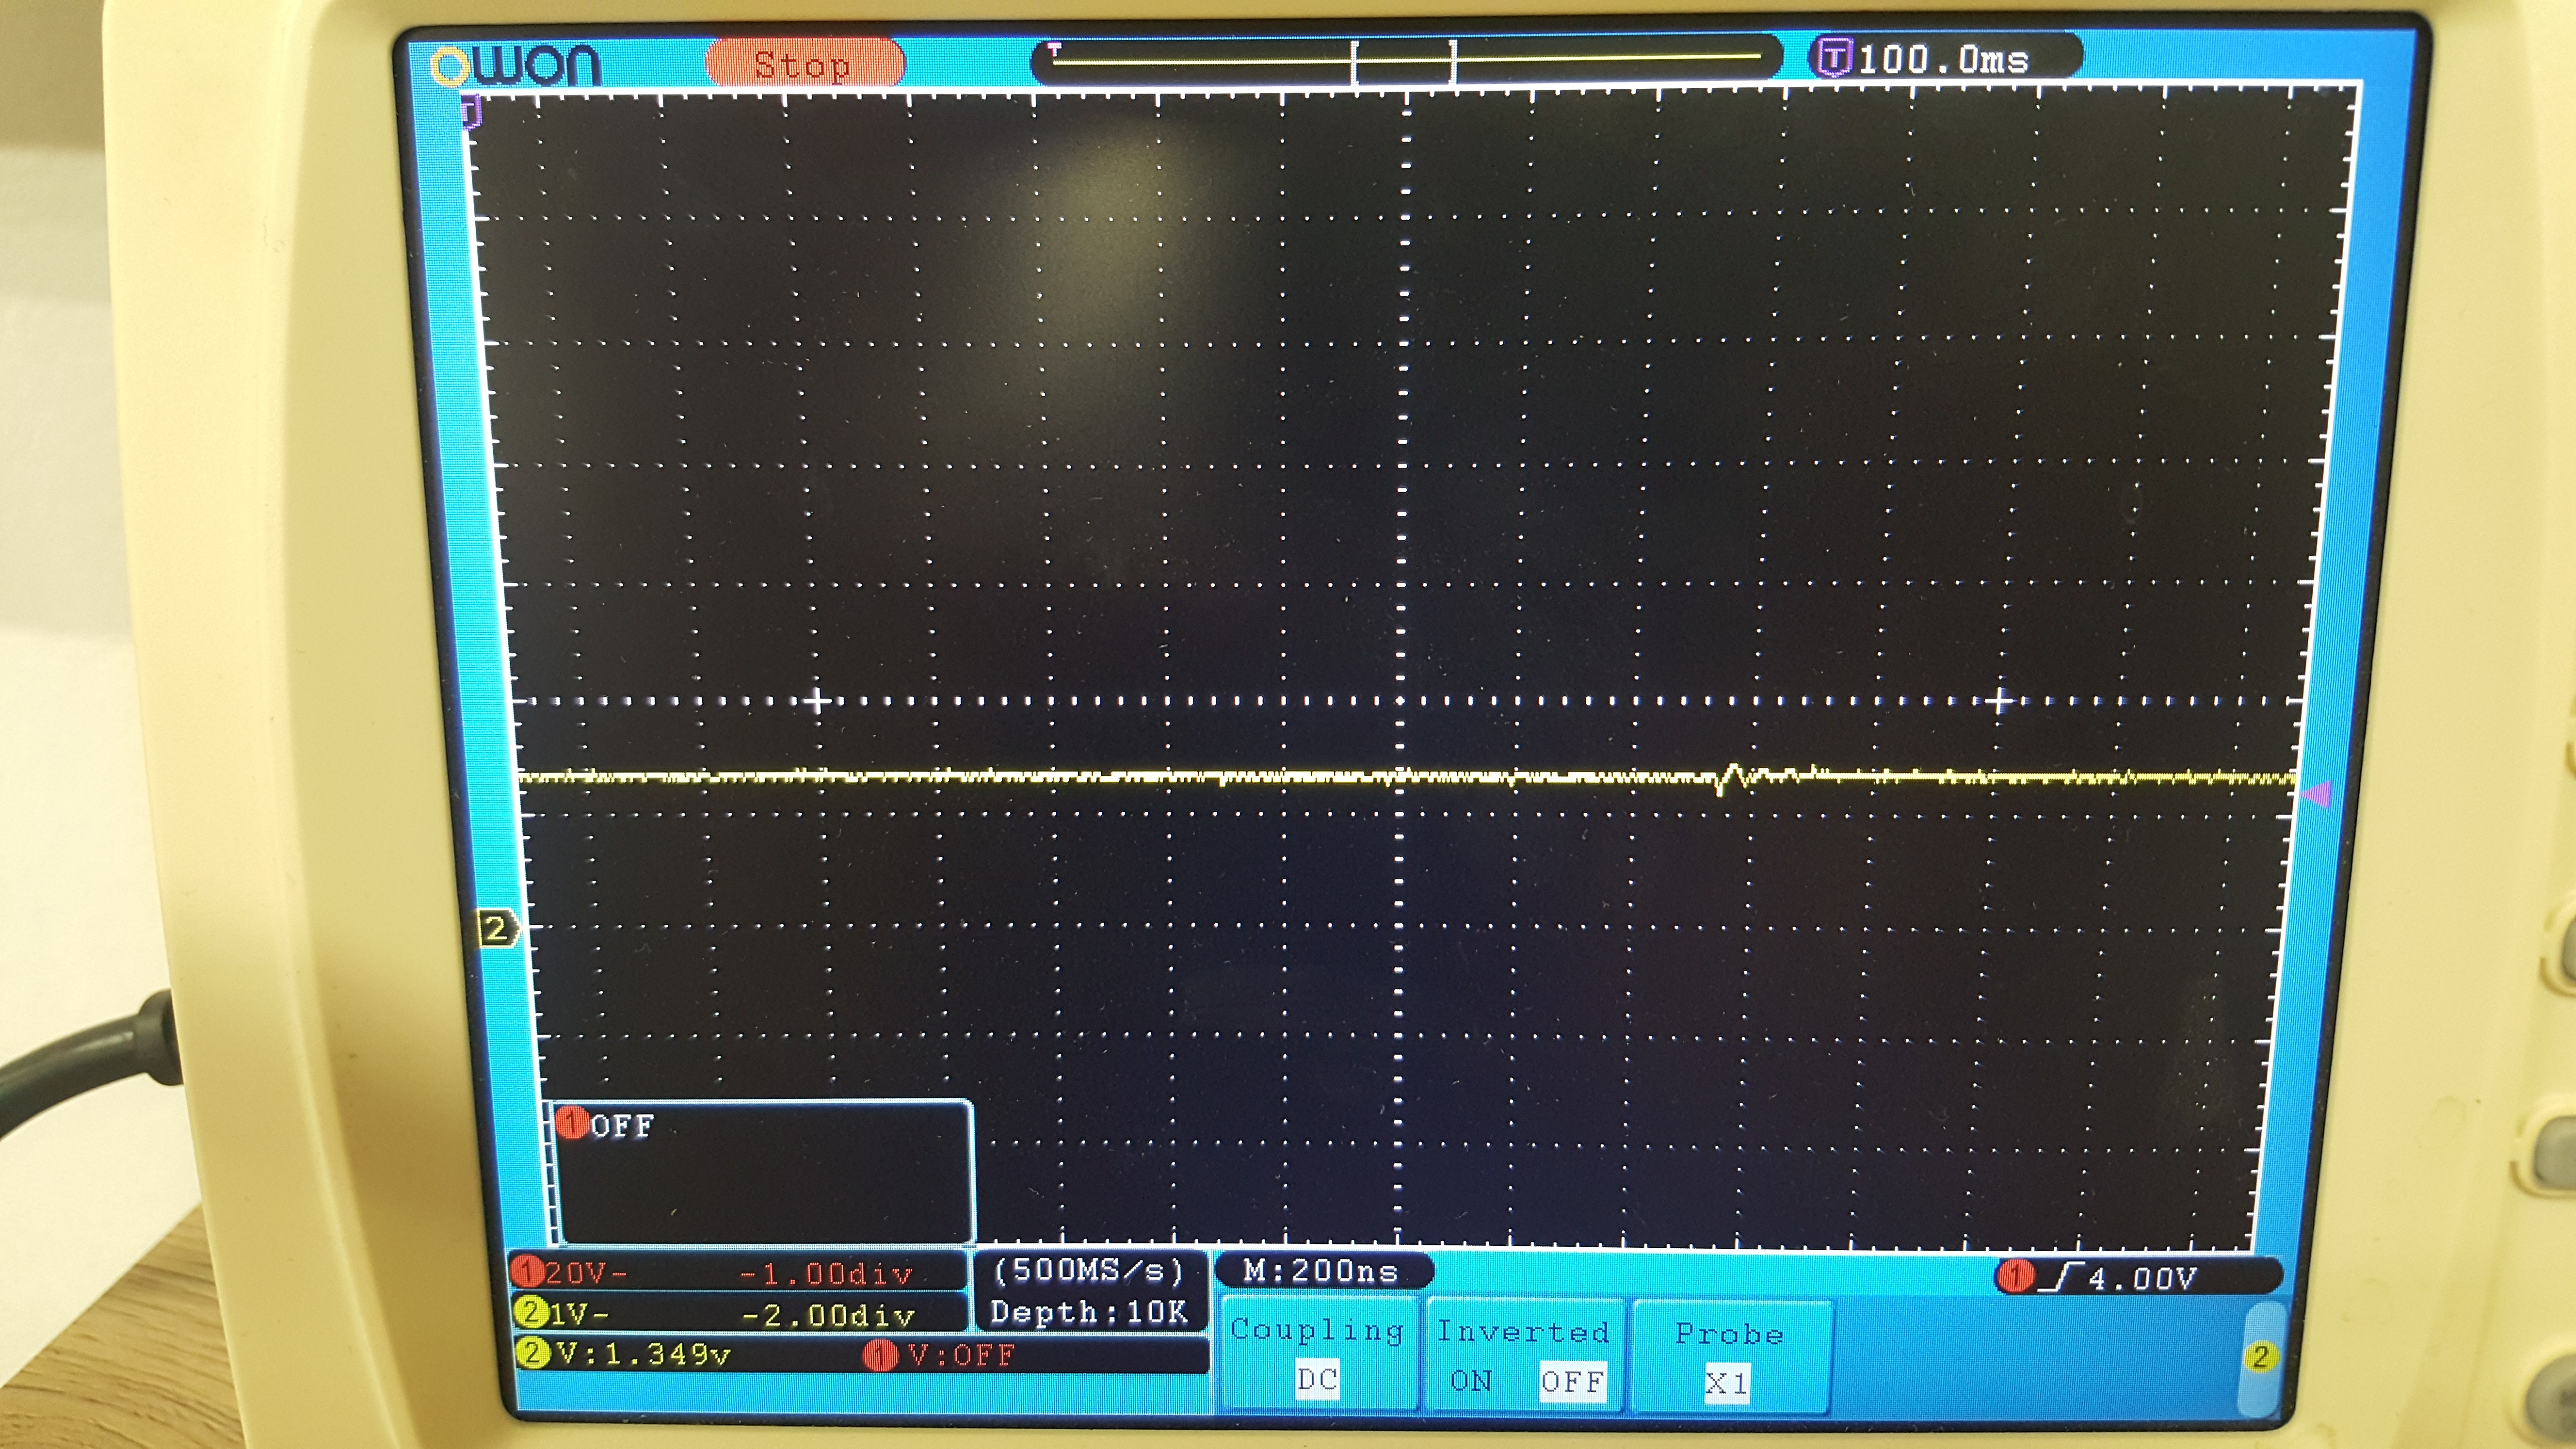Set Inverted to OFF
Image resolution: width=2576 pixels, height=1449 pixels.
tap(1572, 1382)
